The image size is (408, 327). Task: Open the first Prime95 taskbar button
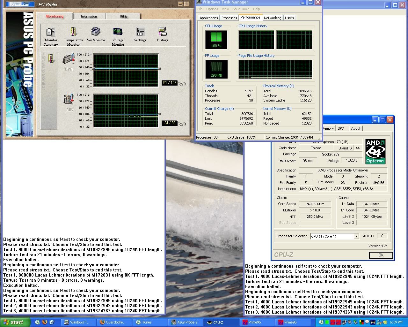click(x=257, y=322)
